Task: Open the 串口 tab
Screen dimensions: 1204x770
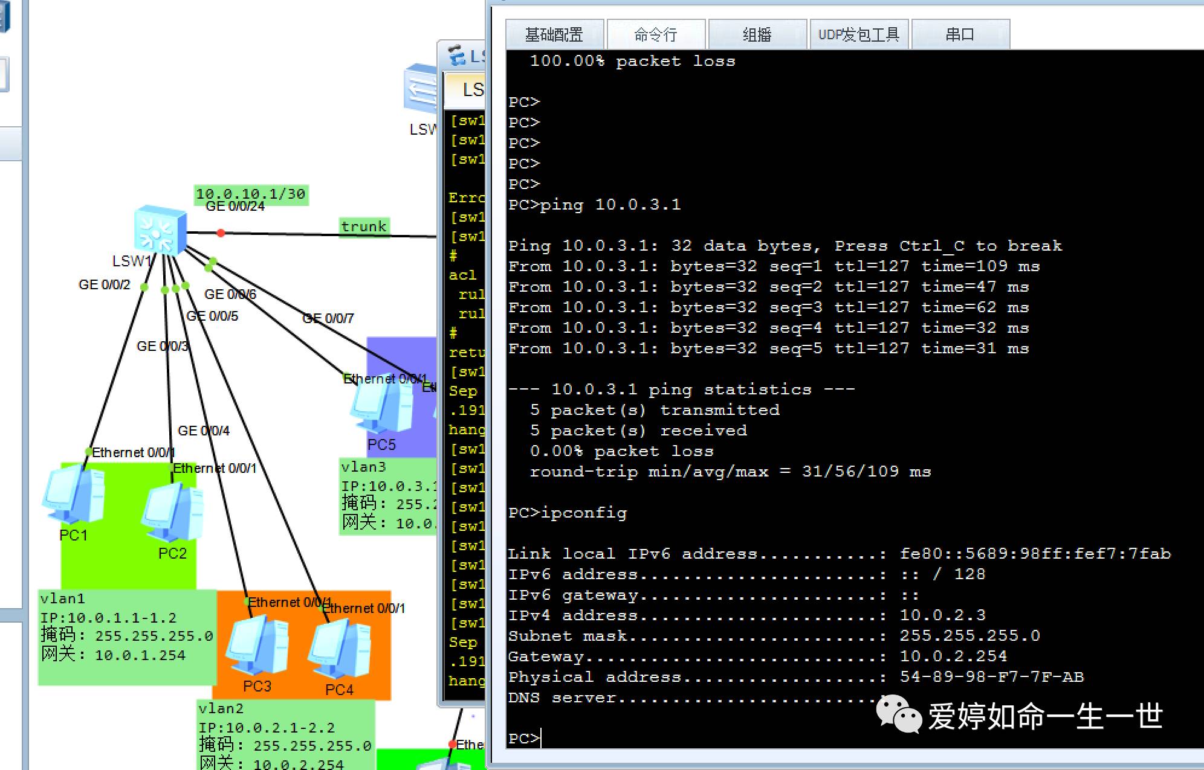Action: 960,34
